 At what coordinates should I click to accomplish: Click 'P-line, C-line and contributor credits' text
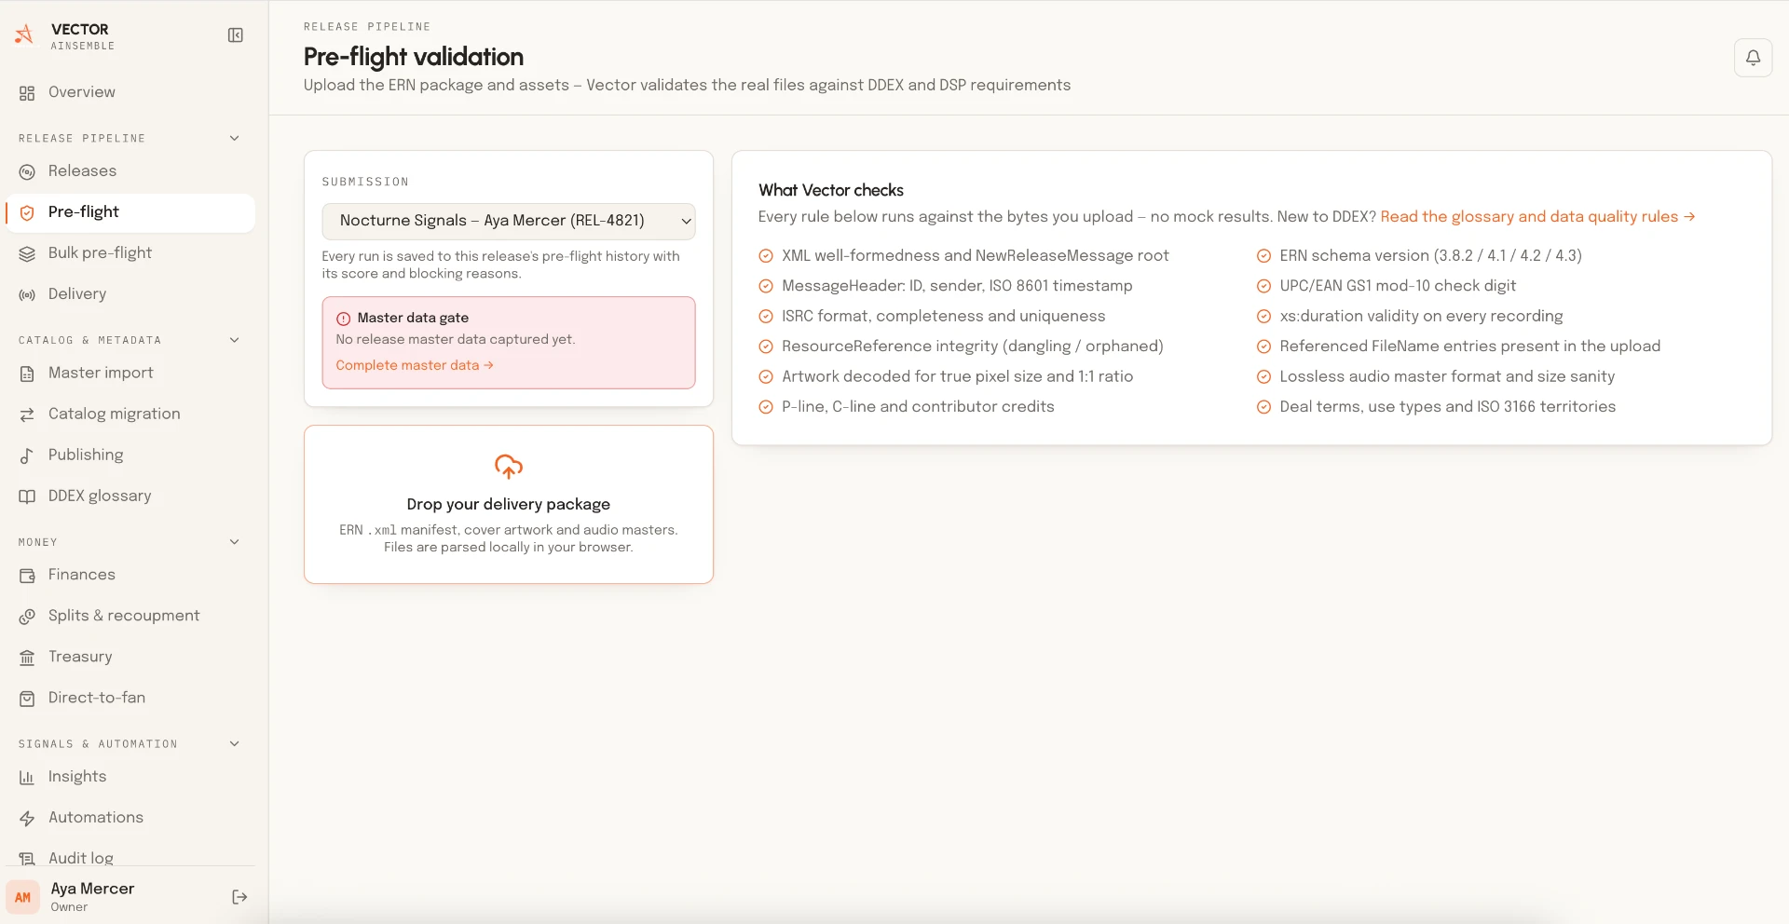click(x=918, y=407)
